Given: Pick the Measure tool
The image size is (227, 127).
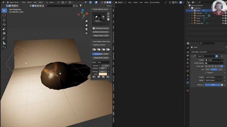Looking at the screenshot, I should tap(4, 43).
